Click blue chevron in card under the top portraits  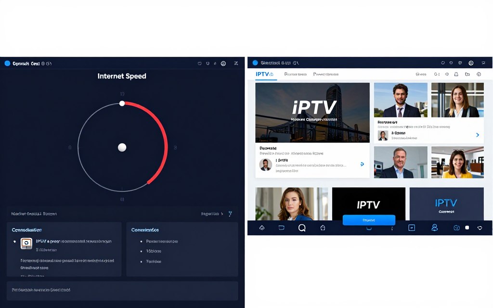click(x=478, y=135)
